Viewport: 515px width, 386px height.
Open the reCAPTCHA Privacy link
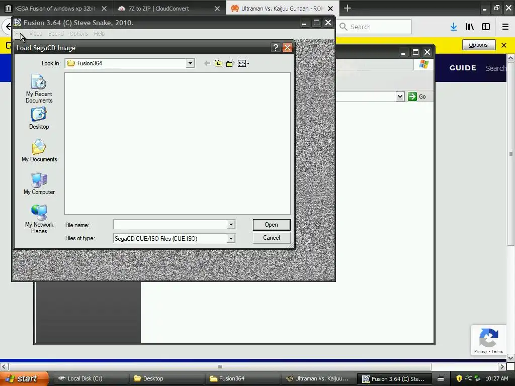(x=480, y=351)
